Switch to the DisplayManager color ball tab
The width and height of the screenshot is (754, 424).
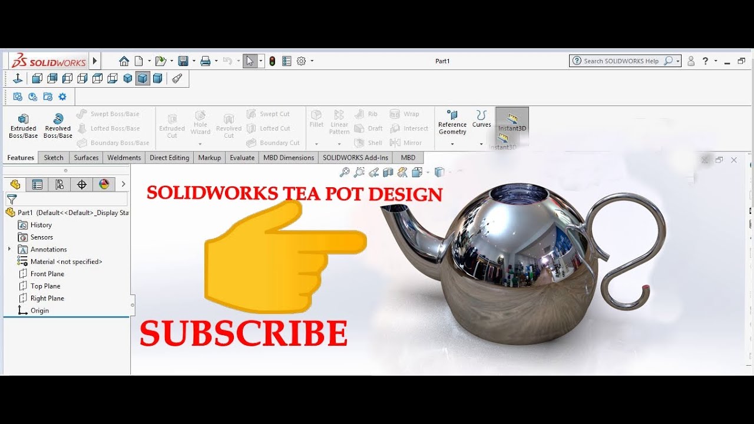104,184
